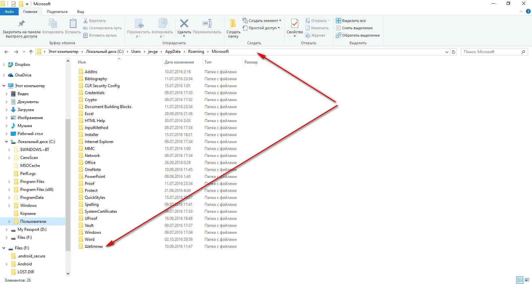
Task: Click jevge in address breadcrumb
Action: tap(153, 52)
